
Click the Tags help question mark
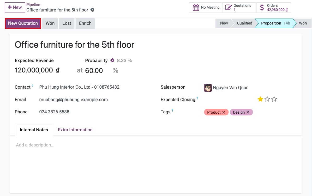point(172,110)
